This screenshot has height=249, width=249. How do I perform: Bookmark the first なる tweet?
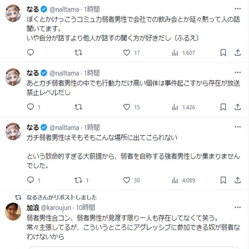tap(223, 53)
